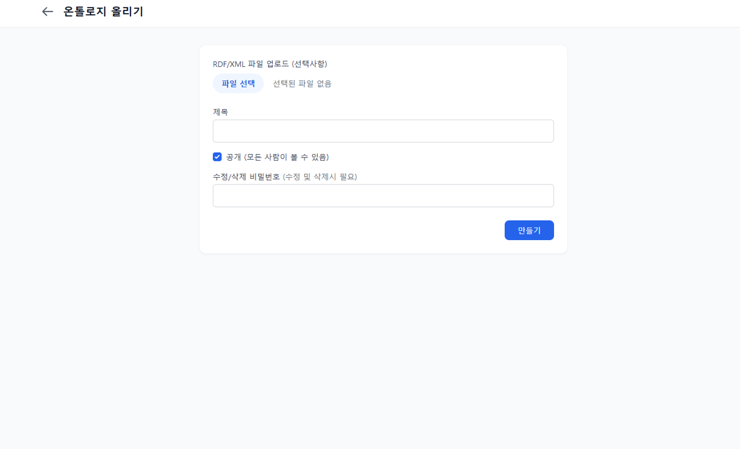Click the back arrow icon
The image size is (740, 449).
tap(47, 12)
